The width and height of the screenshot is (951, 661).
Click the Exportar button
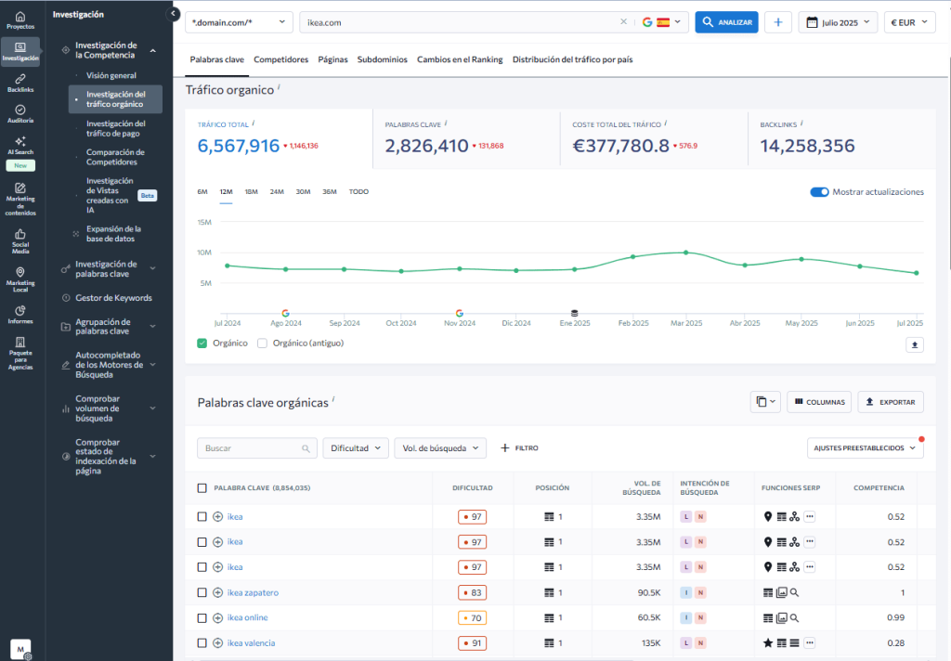[x=891, y=401]
